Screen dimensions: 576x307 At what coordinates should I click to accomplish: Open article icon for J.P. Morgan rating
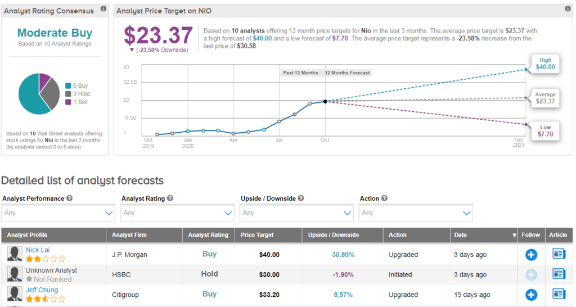(559, 254)
